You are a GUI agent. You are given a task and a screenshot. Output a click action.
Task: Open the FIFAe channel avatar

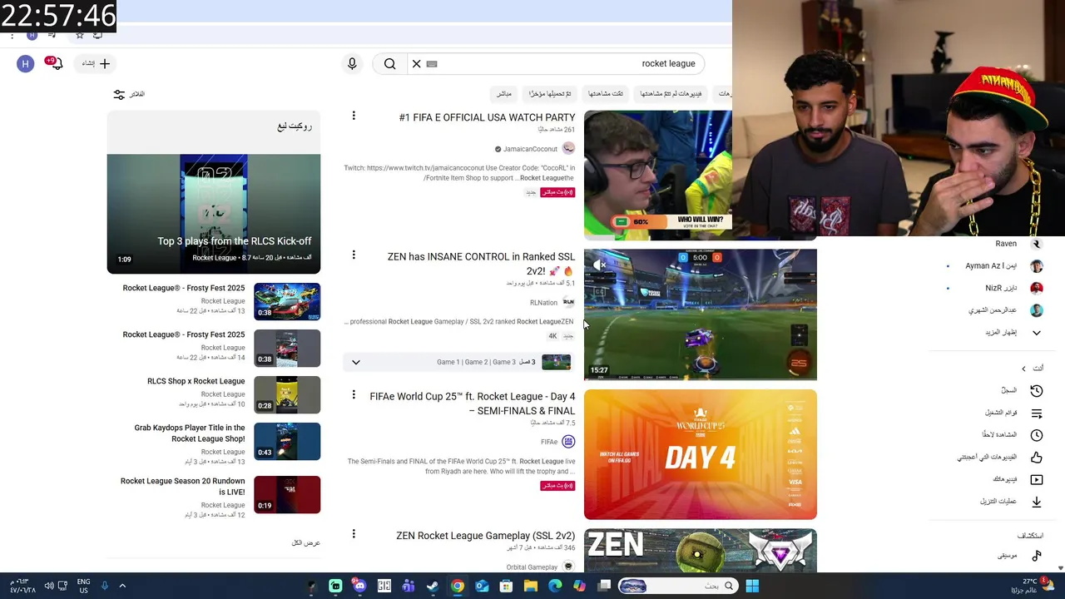[x=568, y=442]
